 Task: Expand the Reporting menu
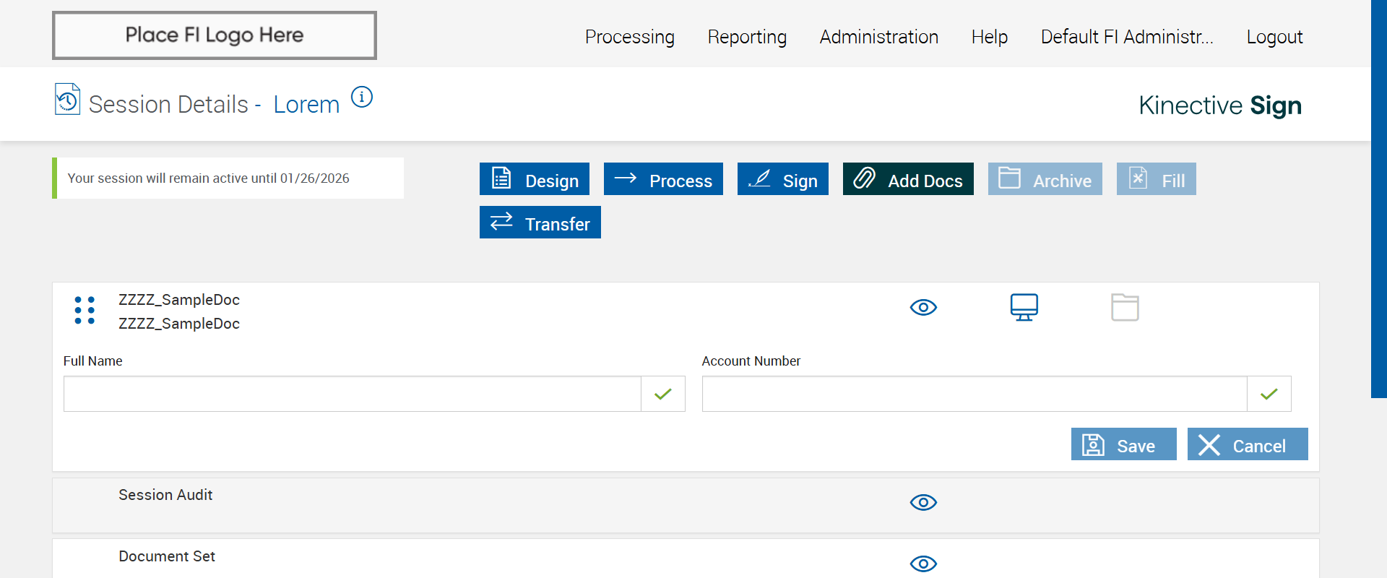coord(747,37)
